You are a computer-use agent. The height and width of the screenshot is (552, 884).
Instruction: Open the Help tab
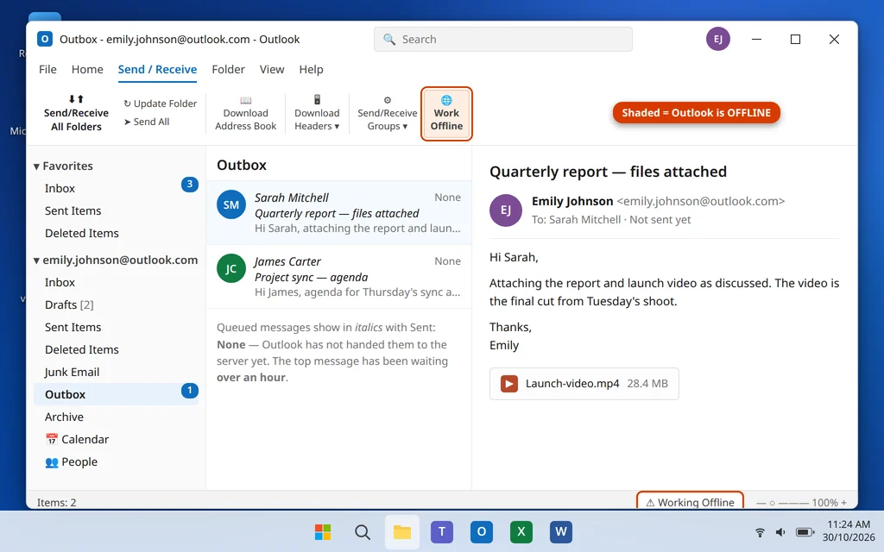pyautogui.click(x=311, y=69)
